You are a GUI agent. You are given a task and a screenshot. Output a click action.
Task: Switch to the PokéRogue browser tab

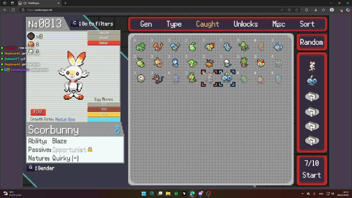38,3
